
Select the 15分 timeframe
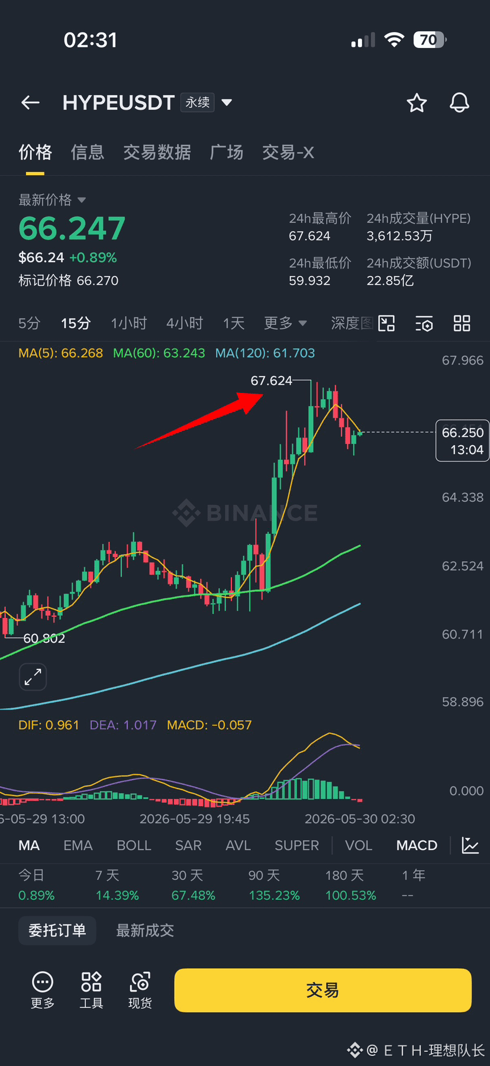pos(76,323)
